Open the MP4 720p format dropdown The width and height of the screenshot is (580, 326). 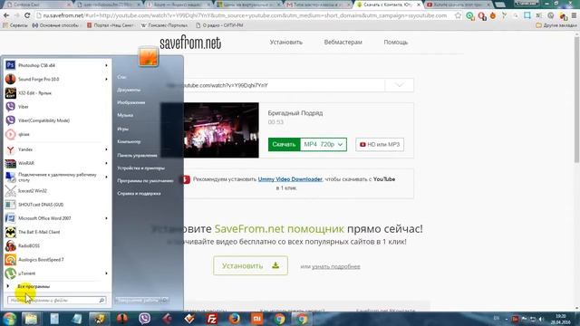tap(324, 145)
